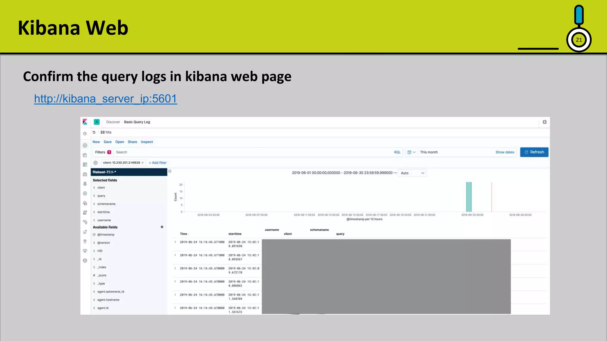
Task: Open Dev Tools wrench icon in sidebar
Action: [x=85, y=241]
